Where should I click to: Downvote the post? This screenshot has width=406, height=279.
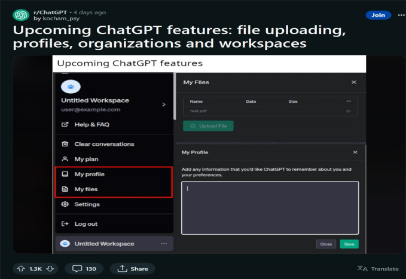[x=50, y=269]
